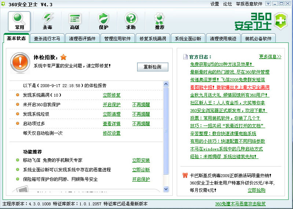Screen dimensions: 293x209
Task: Click 开启保护 for 360自我保护
Action: [112, 105]
